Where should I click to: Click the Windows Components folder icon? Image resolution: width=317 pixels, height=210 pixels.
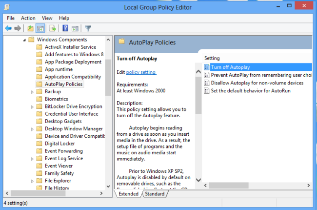(31, 40)
